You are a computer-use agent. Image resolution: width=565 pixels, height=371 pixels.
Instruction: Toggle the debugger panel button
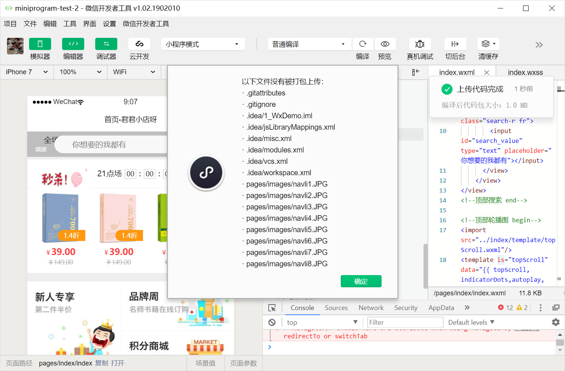click(x=106, y=44)
